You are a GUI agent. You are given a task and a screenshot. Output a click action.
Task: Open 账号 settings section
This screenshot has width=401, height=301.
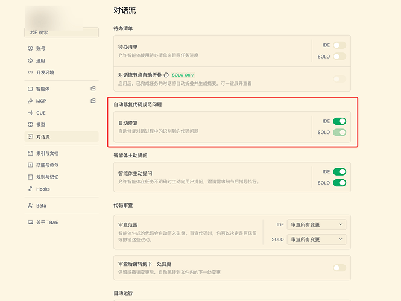point(62,48)
